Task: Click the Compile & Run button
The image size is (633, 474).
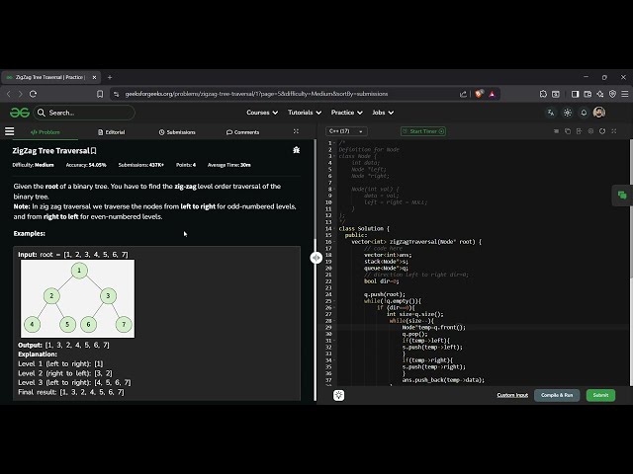Action: click(557, 395)
